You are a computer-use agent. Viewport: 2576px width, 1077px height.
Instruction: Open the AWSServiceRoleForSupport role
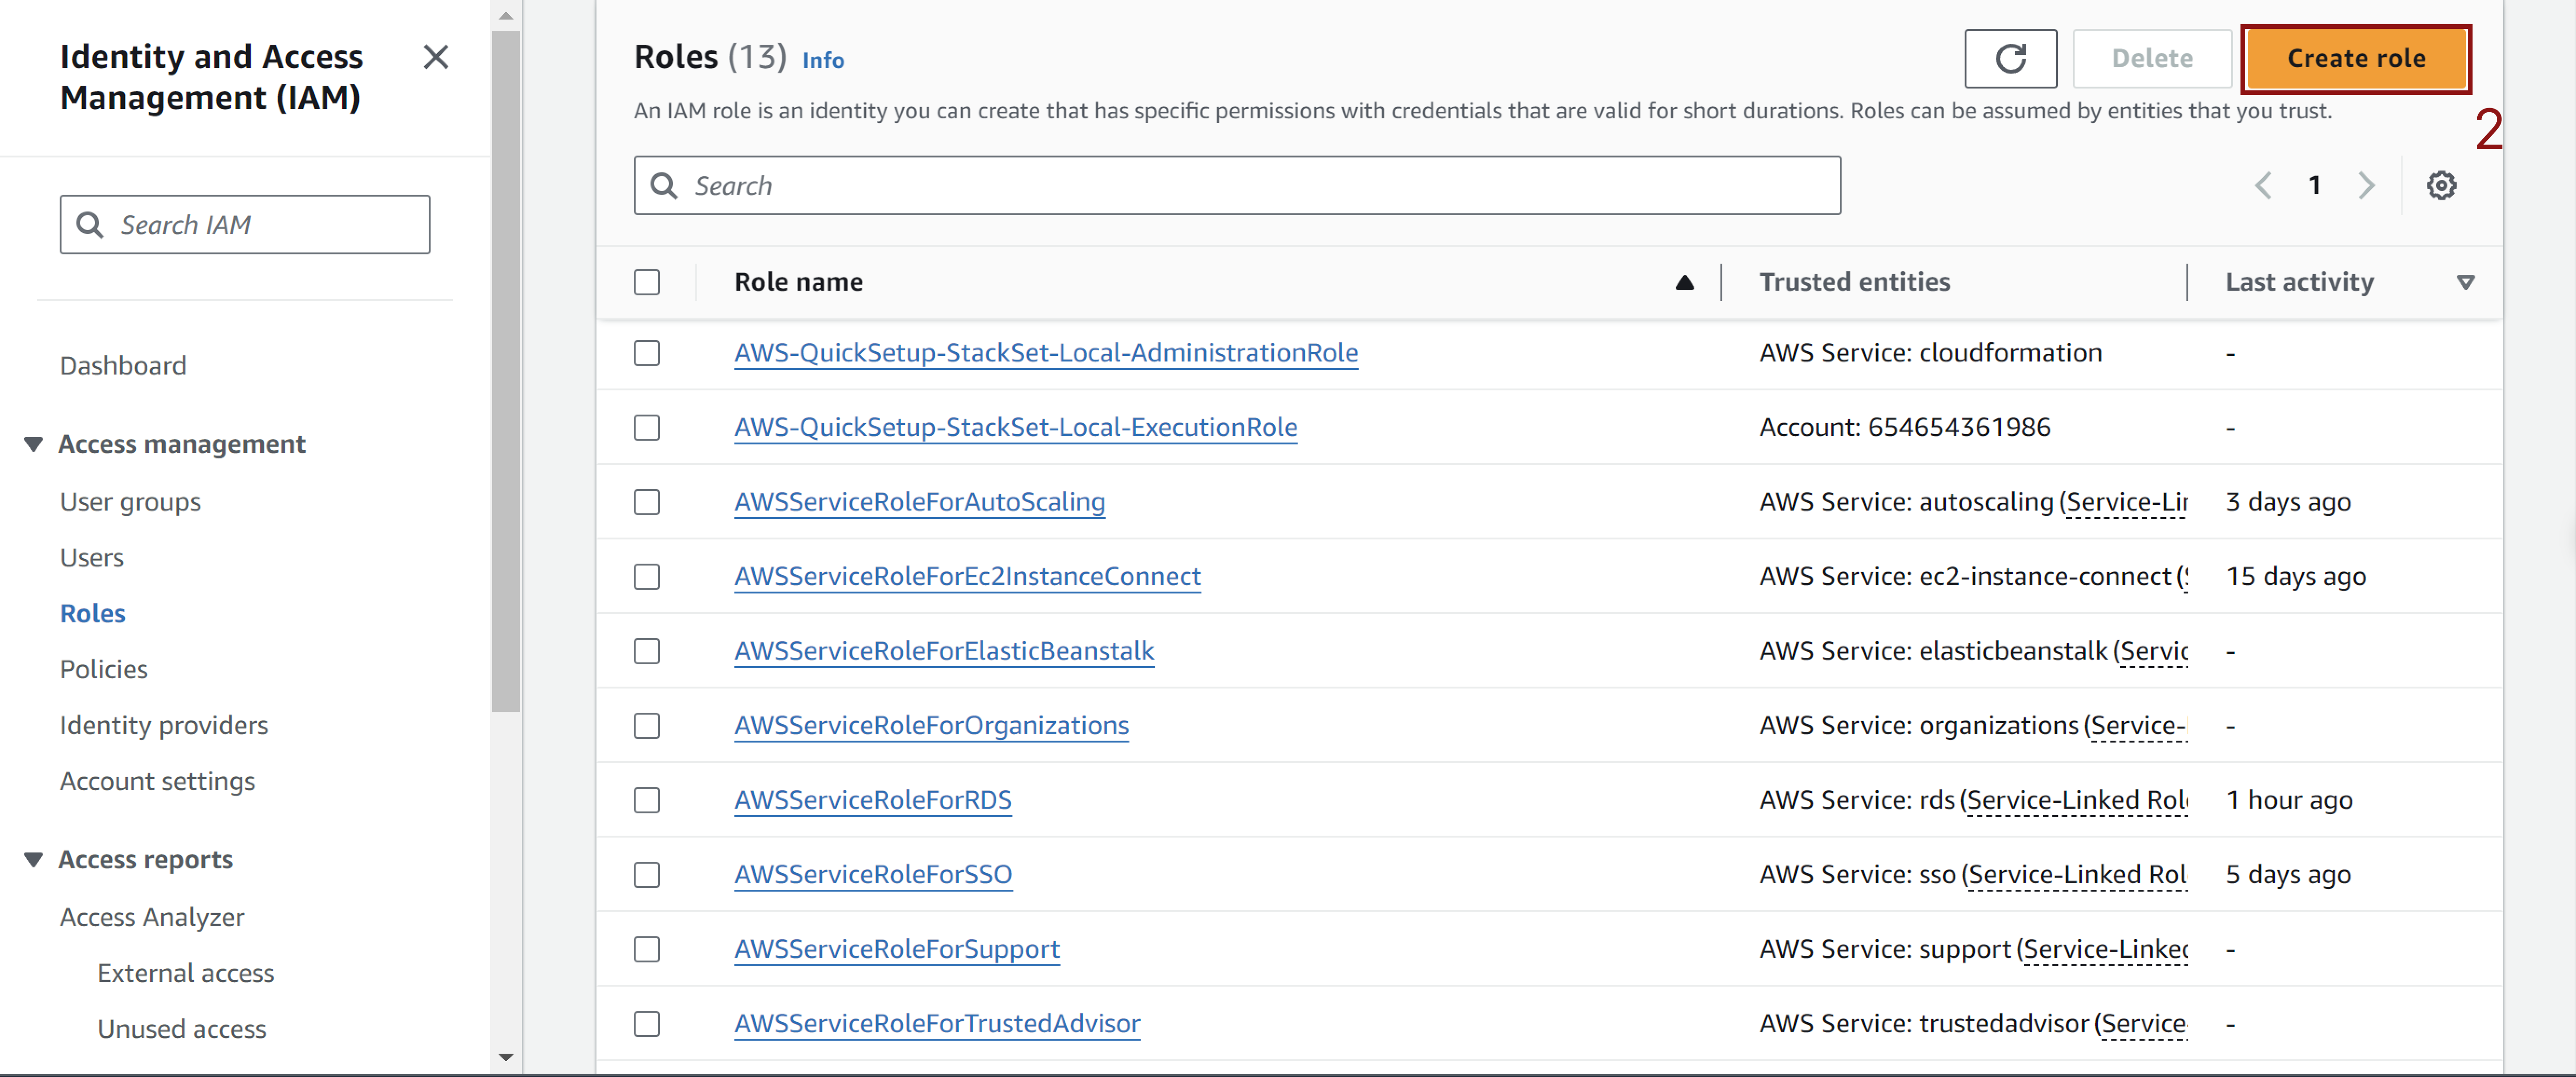point(897,949)
